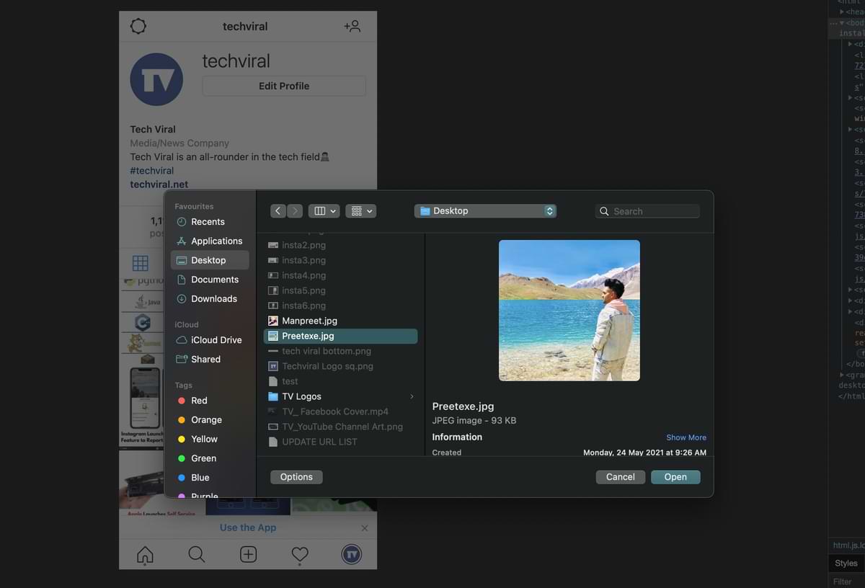This screenshot has width=865, height=588.
Task: Go forward in the file dialog
Action: tap(295, 211)
